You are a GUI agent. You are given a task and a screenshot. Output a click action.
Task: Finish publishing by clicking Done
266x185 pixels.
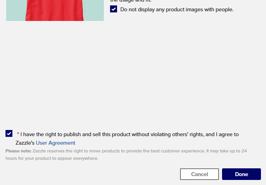pyautogui.click(x=241, y=174)
